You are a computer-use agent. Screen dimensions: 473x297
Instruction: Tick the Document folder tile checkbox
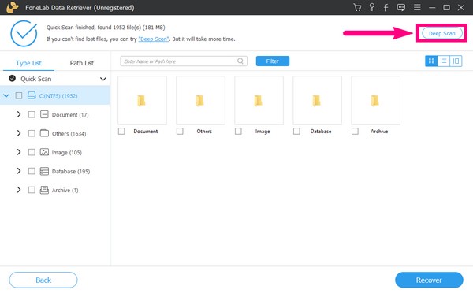121,131
